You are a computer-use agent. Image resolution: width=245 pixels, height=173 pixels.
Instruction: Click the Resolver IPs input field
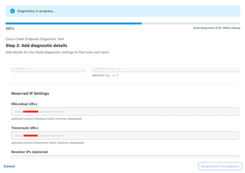coord(125,157)
